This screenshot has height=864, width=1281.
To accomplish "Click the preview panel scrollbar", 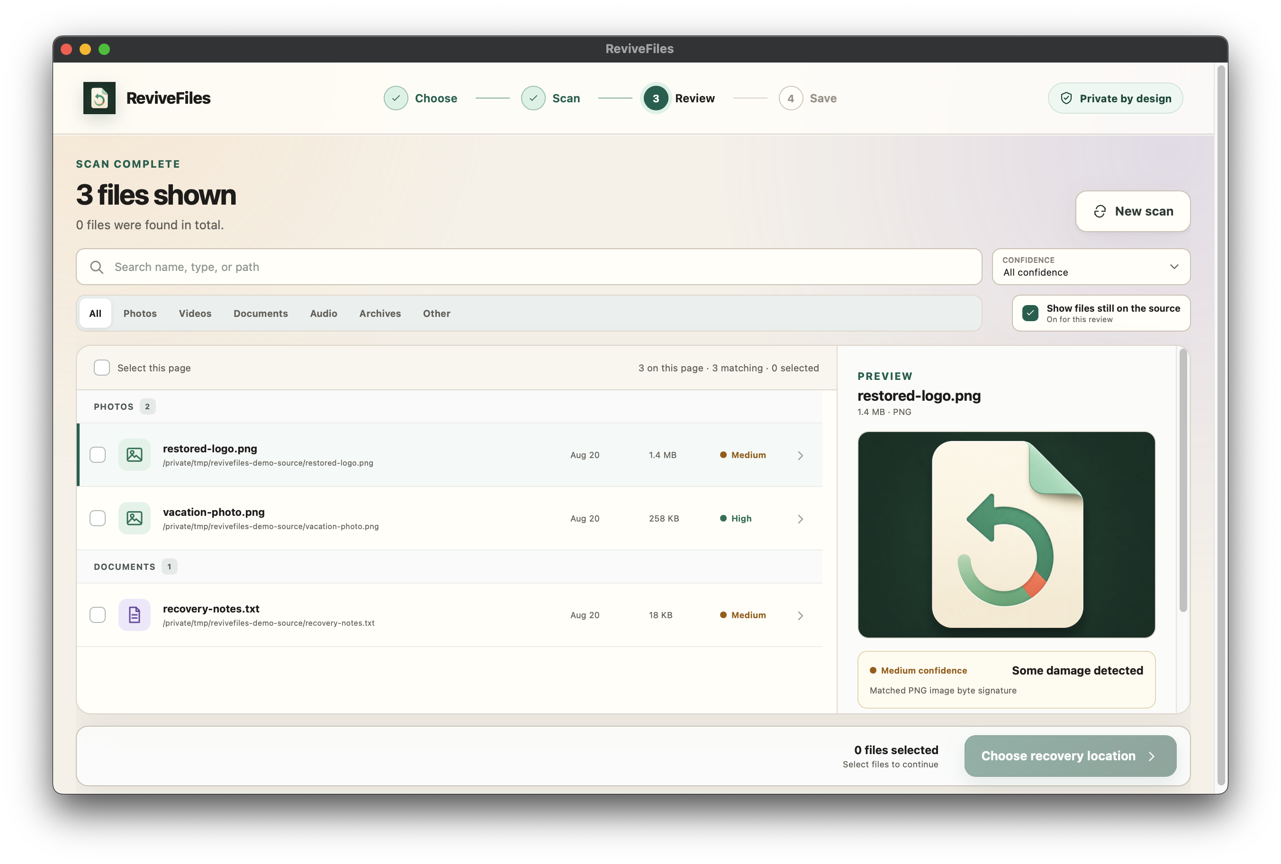I will (x=1182, y=480).
